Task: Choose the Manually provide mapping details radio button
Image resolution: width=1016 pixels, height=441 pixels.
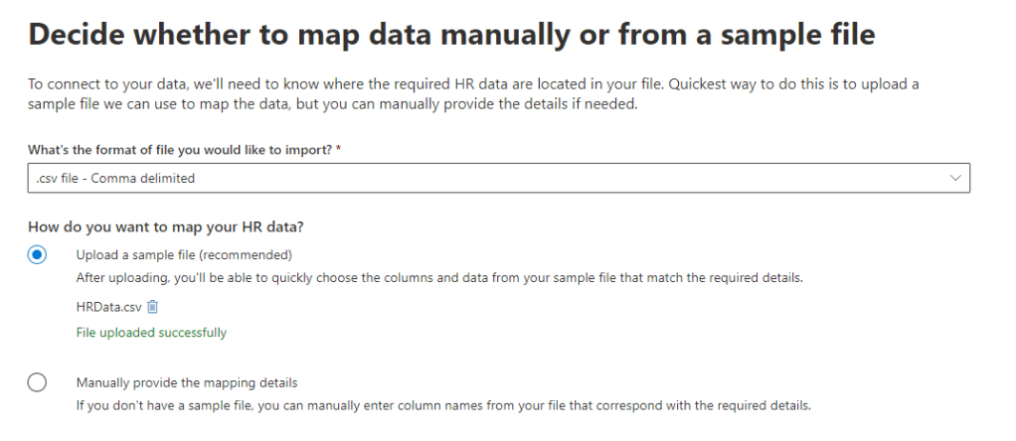Action: [37, 382]
